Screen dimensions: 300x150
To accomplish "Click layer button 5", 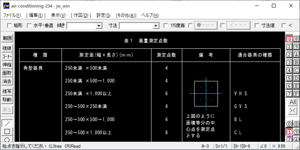I will point(289,78).
